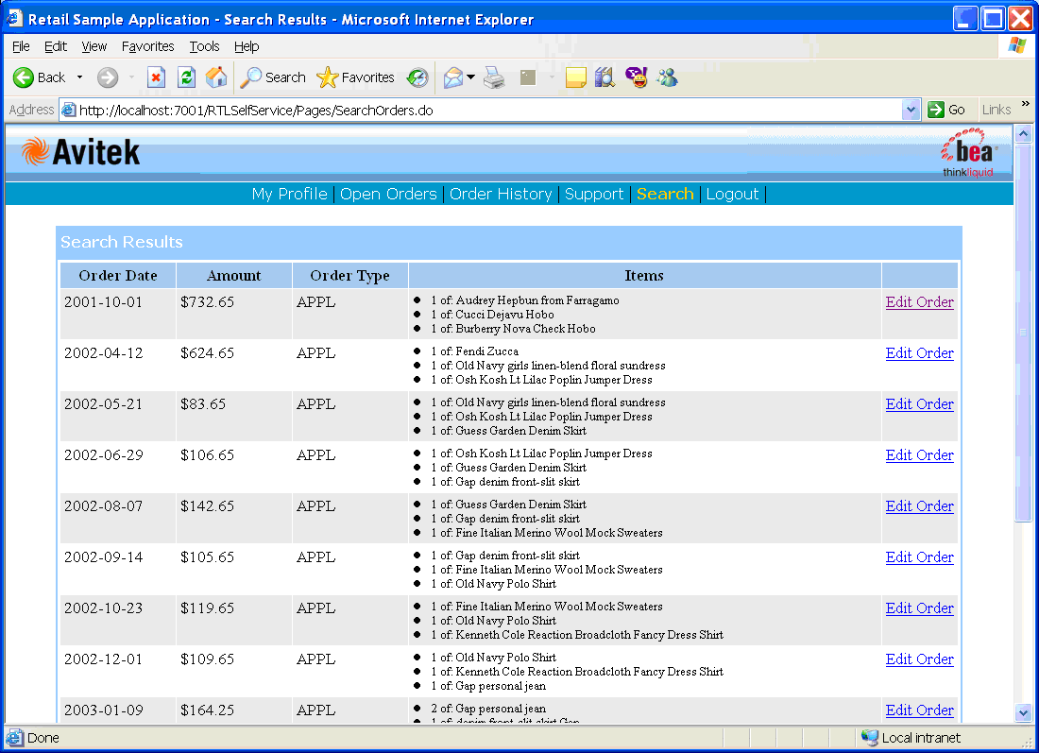
Task: Expand the address bar dropdown
Action: [x=911, y=110]
